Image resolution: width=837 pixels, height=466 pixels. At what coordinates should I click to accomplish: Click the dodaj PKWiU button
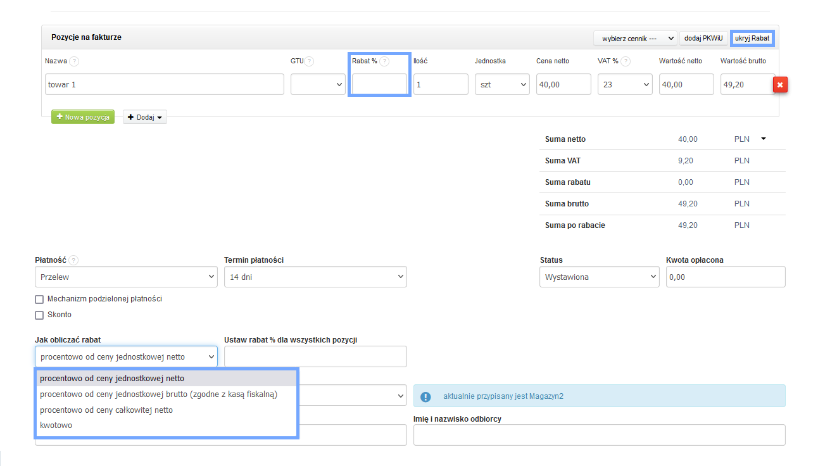coord(703,38)
